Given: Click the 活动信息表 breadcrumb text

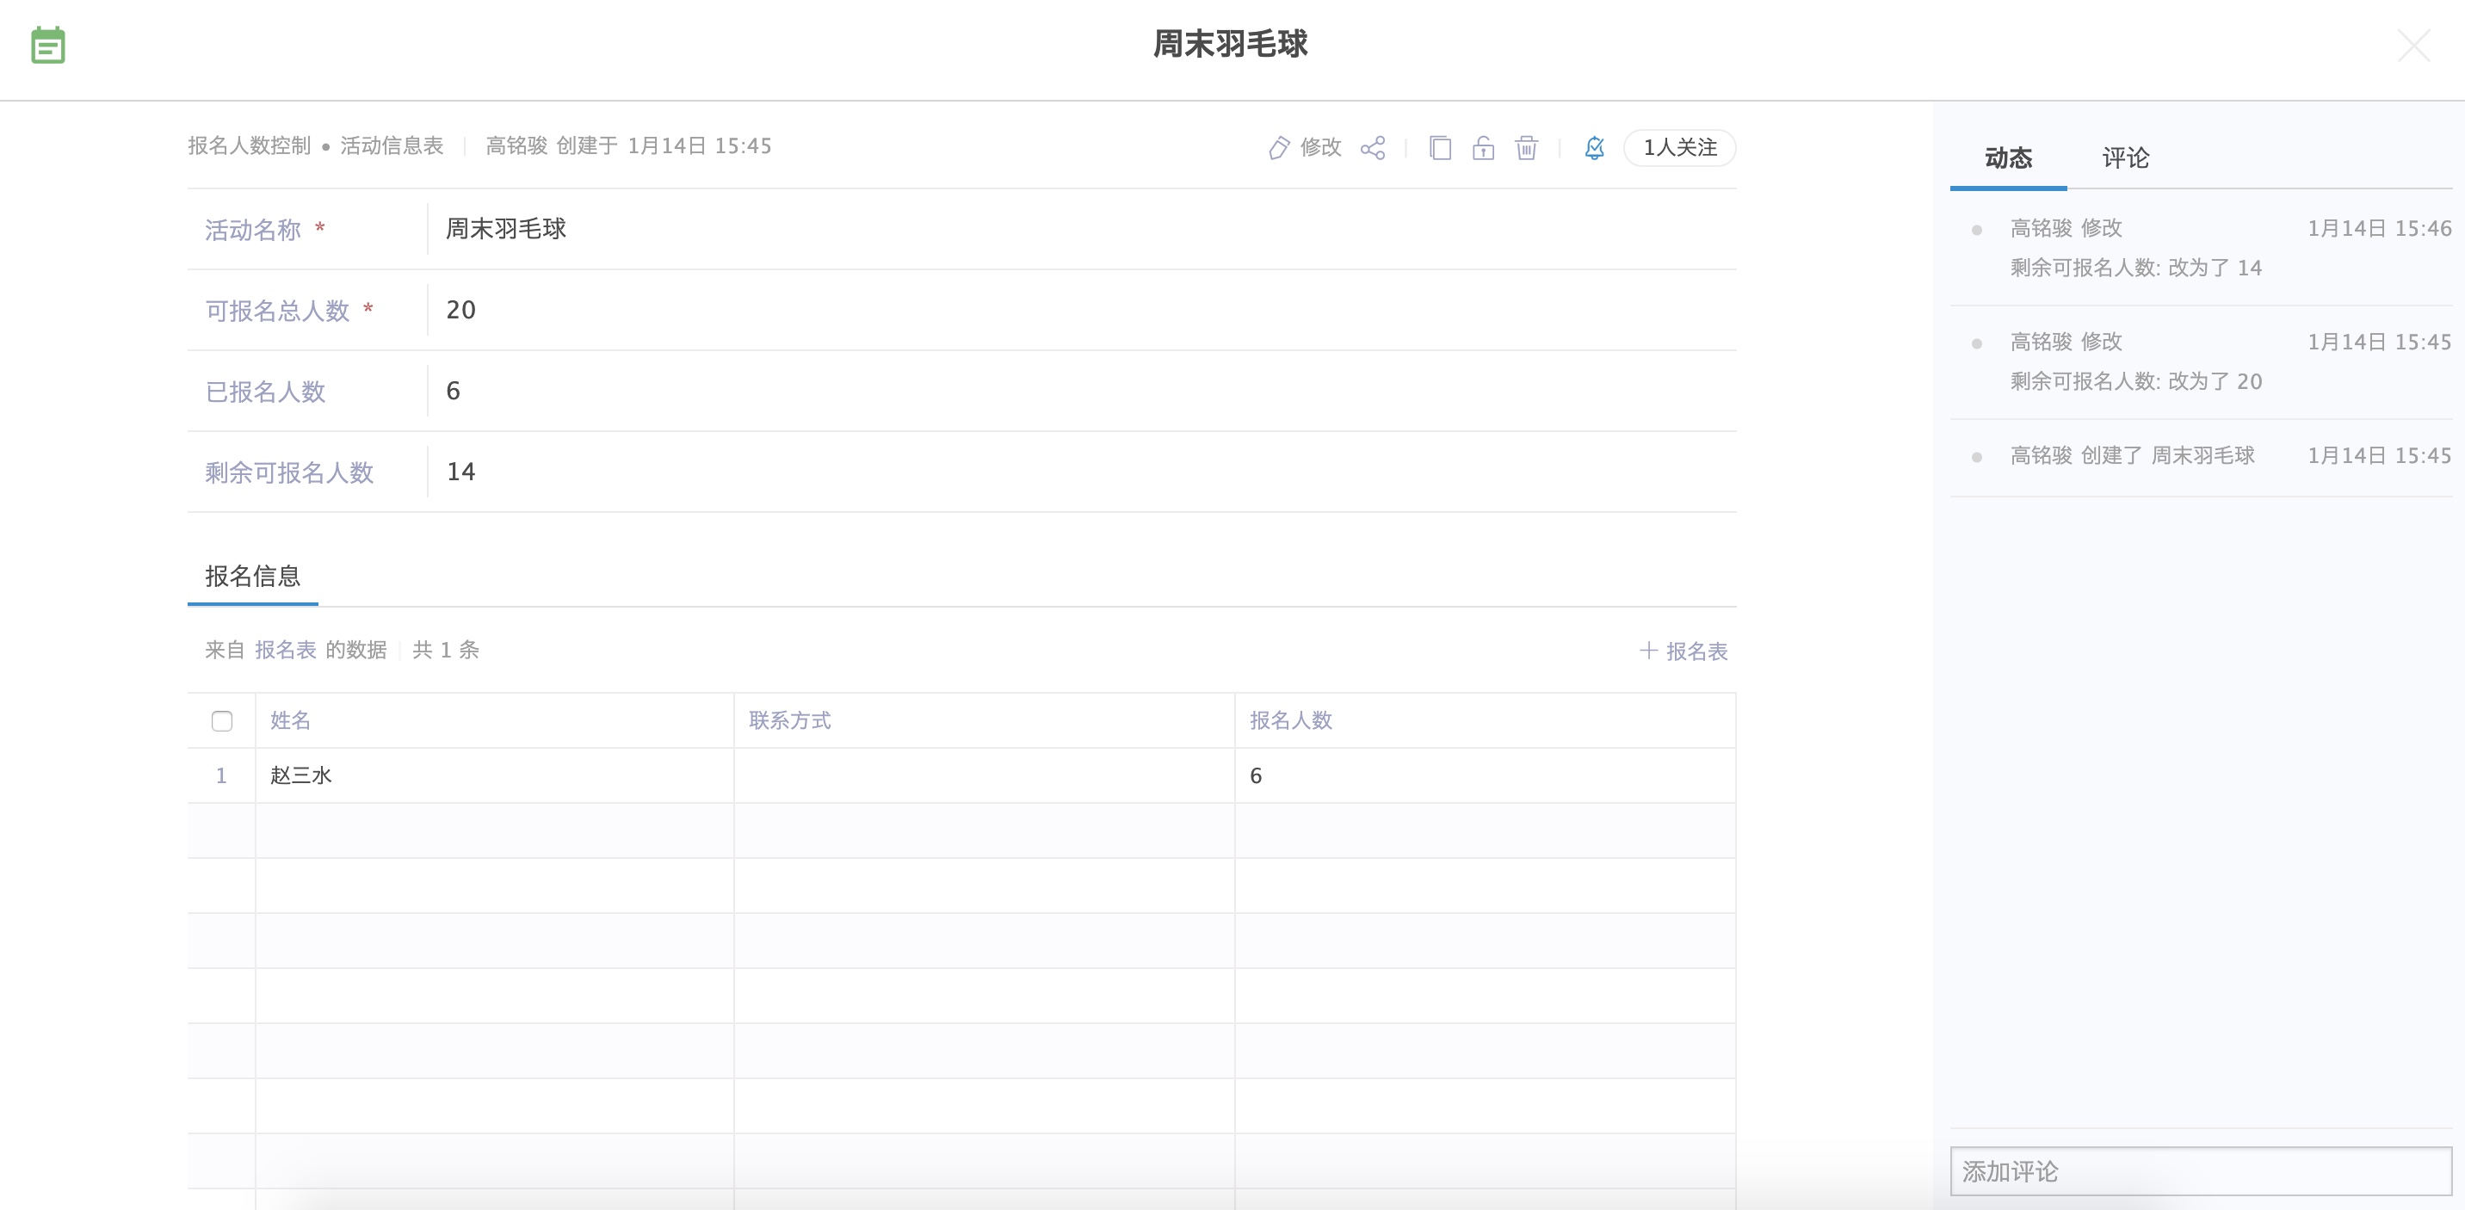Looking at the screenshot, I should tap(392, 145).
